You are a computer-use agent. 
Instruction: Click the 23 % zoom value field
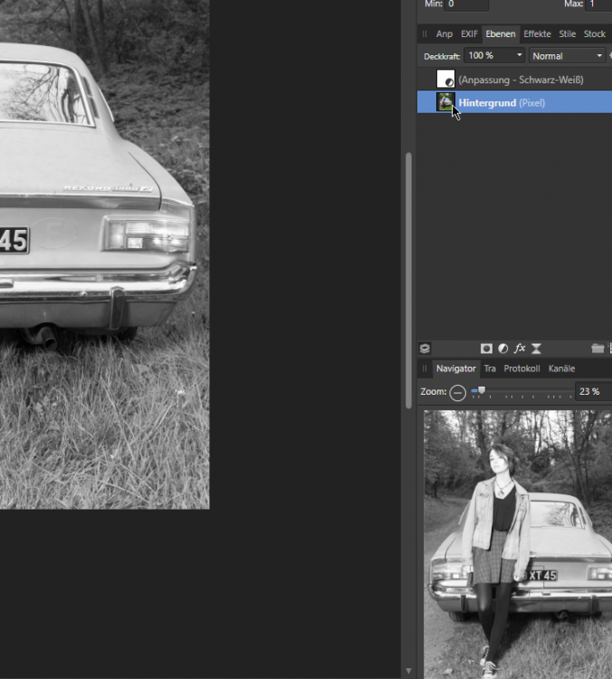pyautogui.click(x=591, y=392)
